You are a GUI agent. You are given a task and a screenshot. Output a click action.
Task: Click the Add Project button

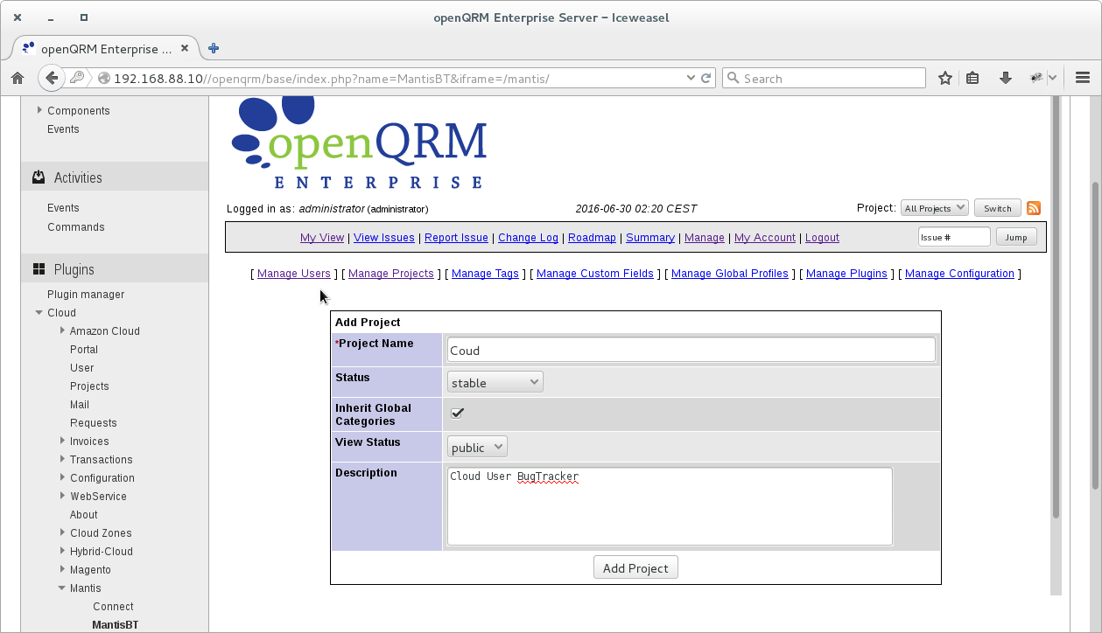click(x=635, y=567)
